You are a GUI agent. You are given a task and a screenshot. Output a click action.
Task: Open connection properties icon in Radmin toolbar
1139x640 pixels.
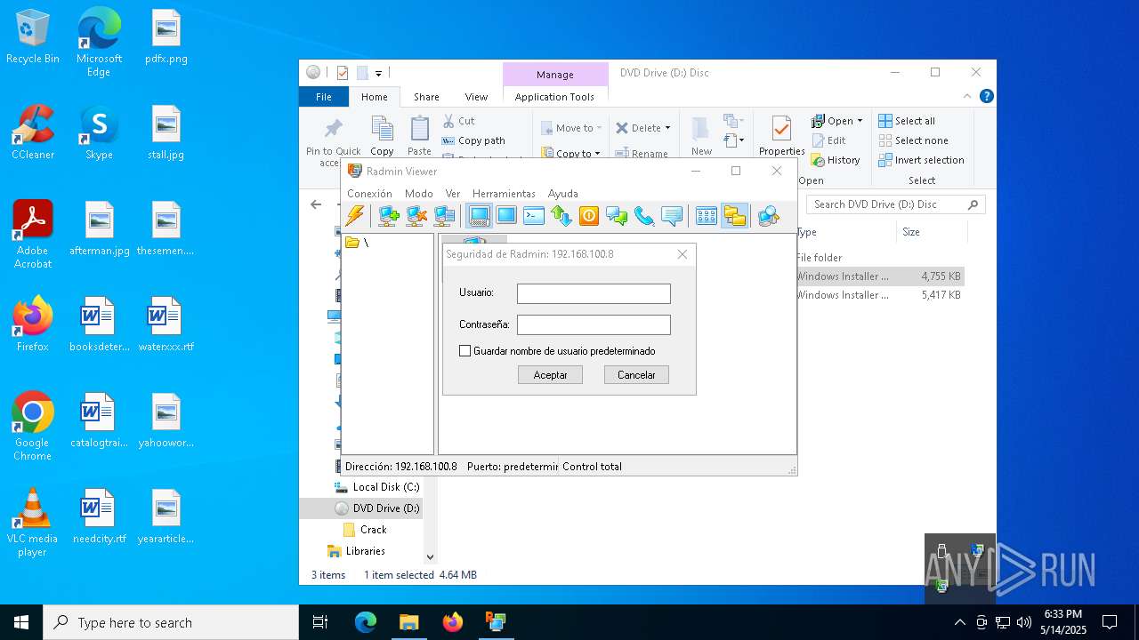445,216
